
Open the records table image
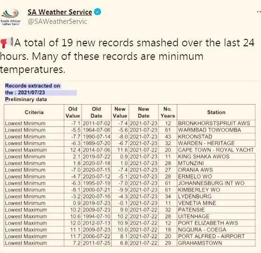pos(129,165)
